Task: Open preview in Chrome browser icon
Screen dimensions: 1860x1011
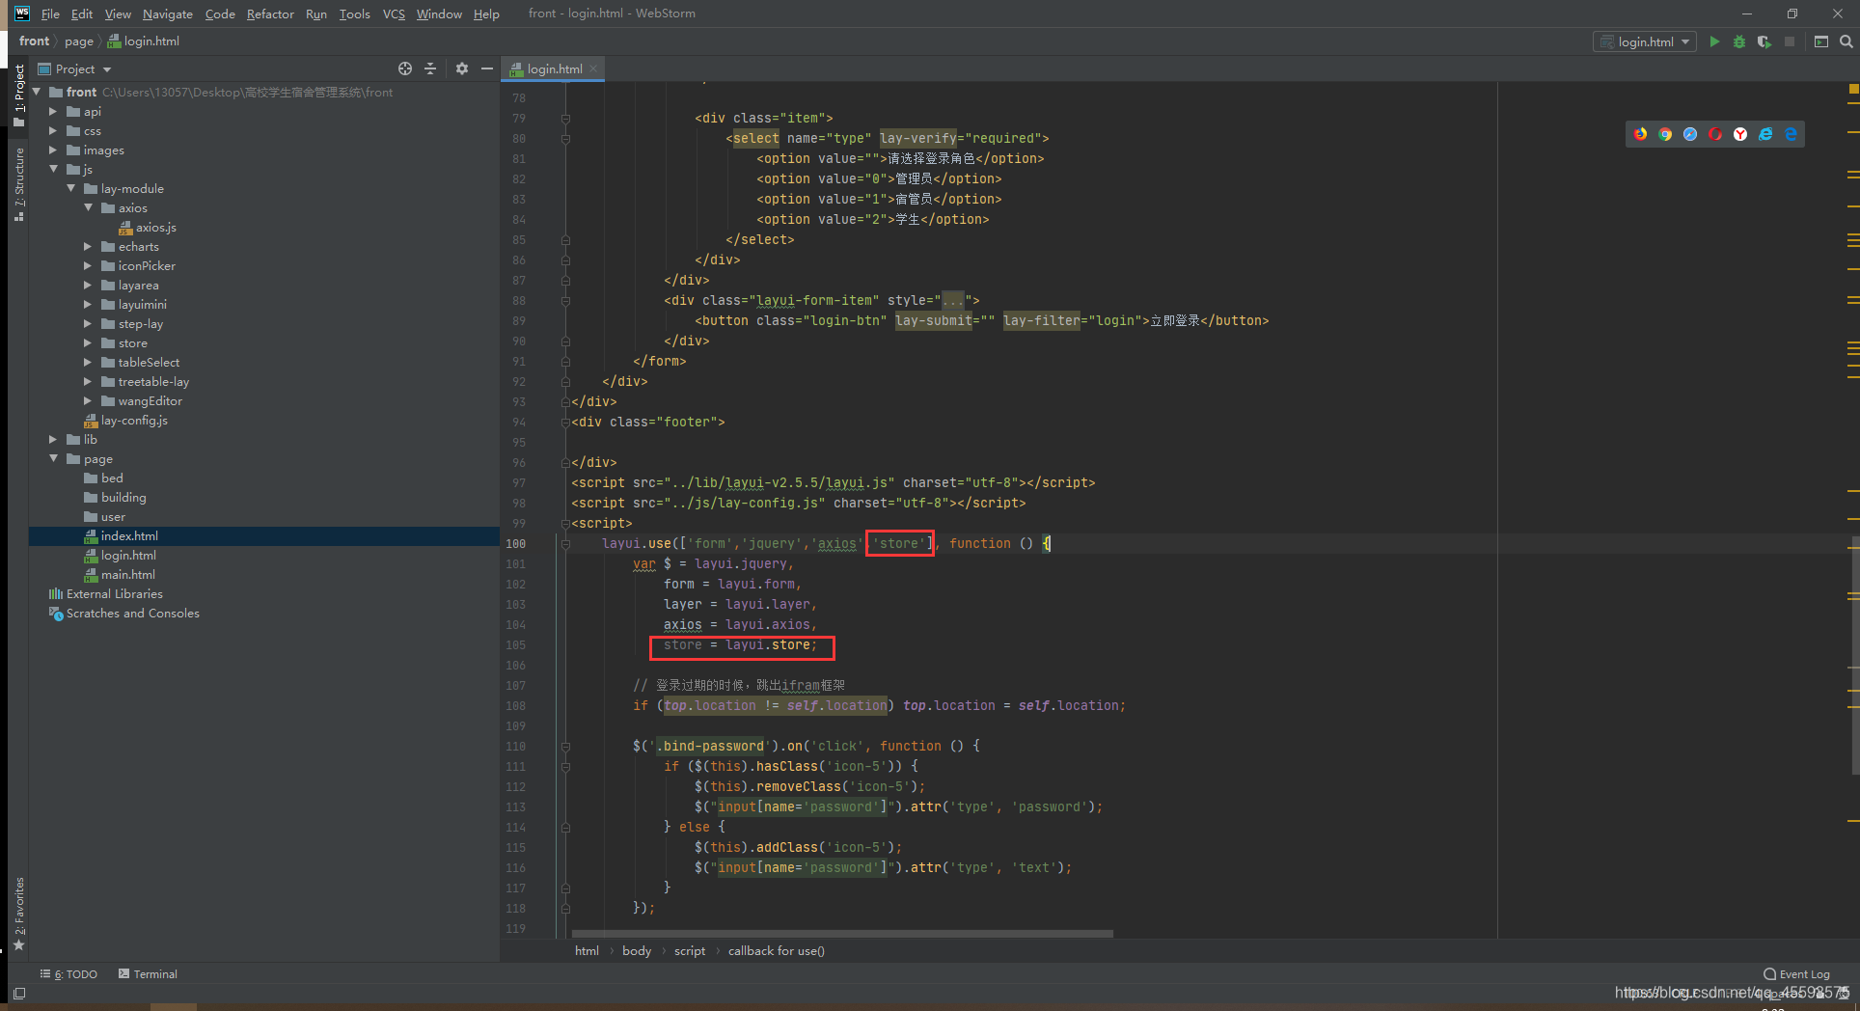Action: 1665,134
